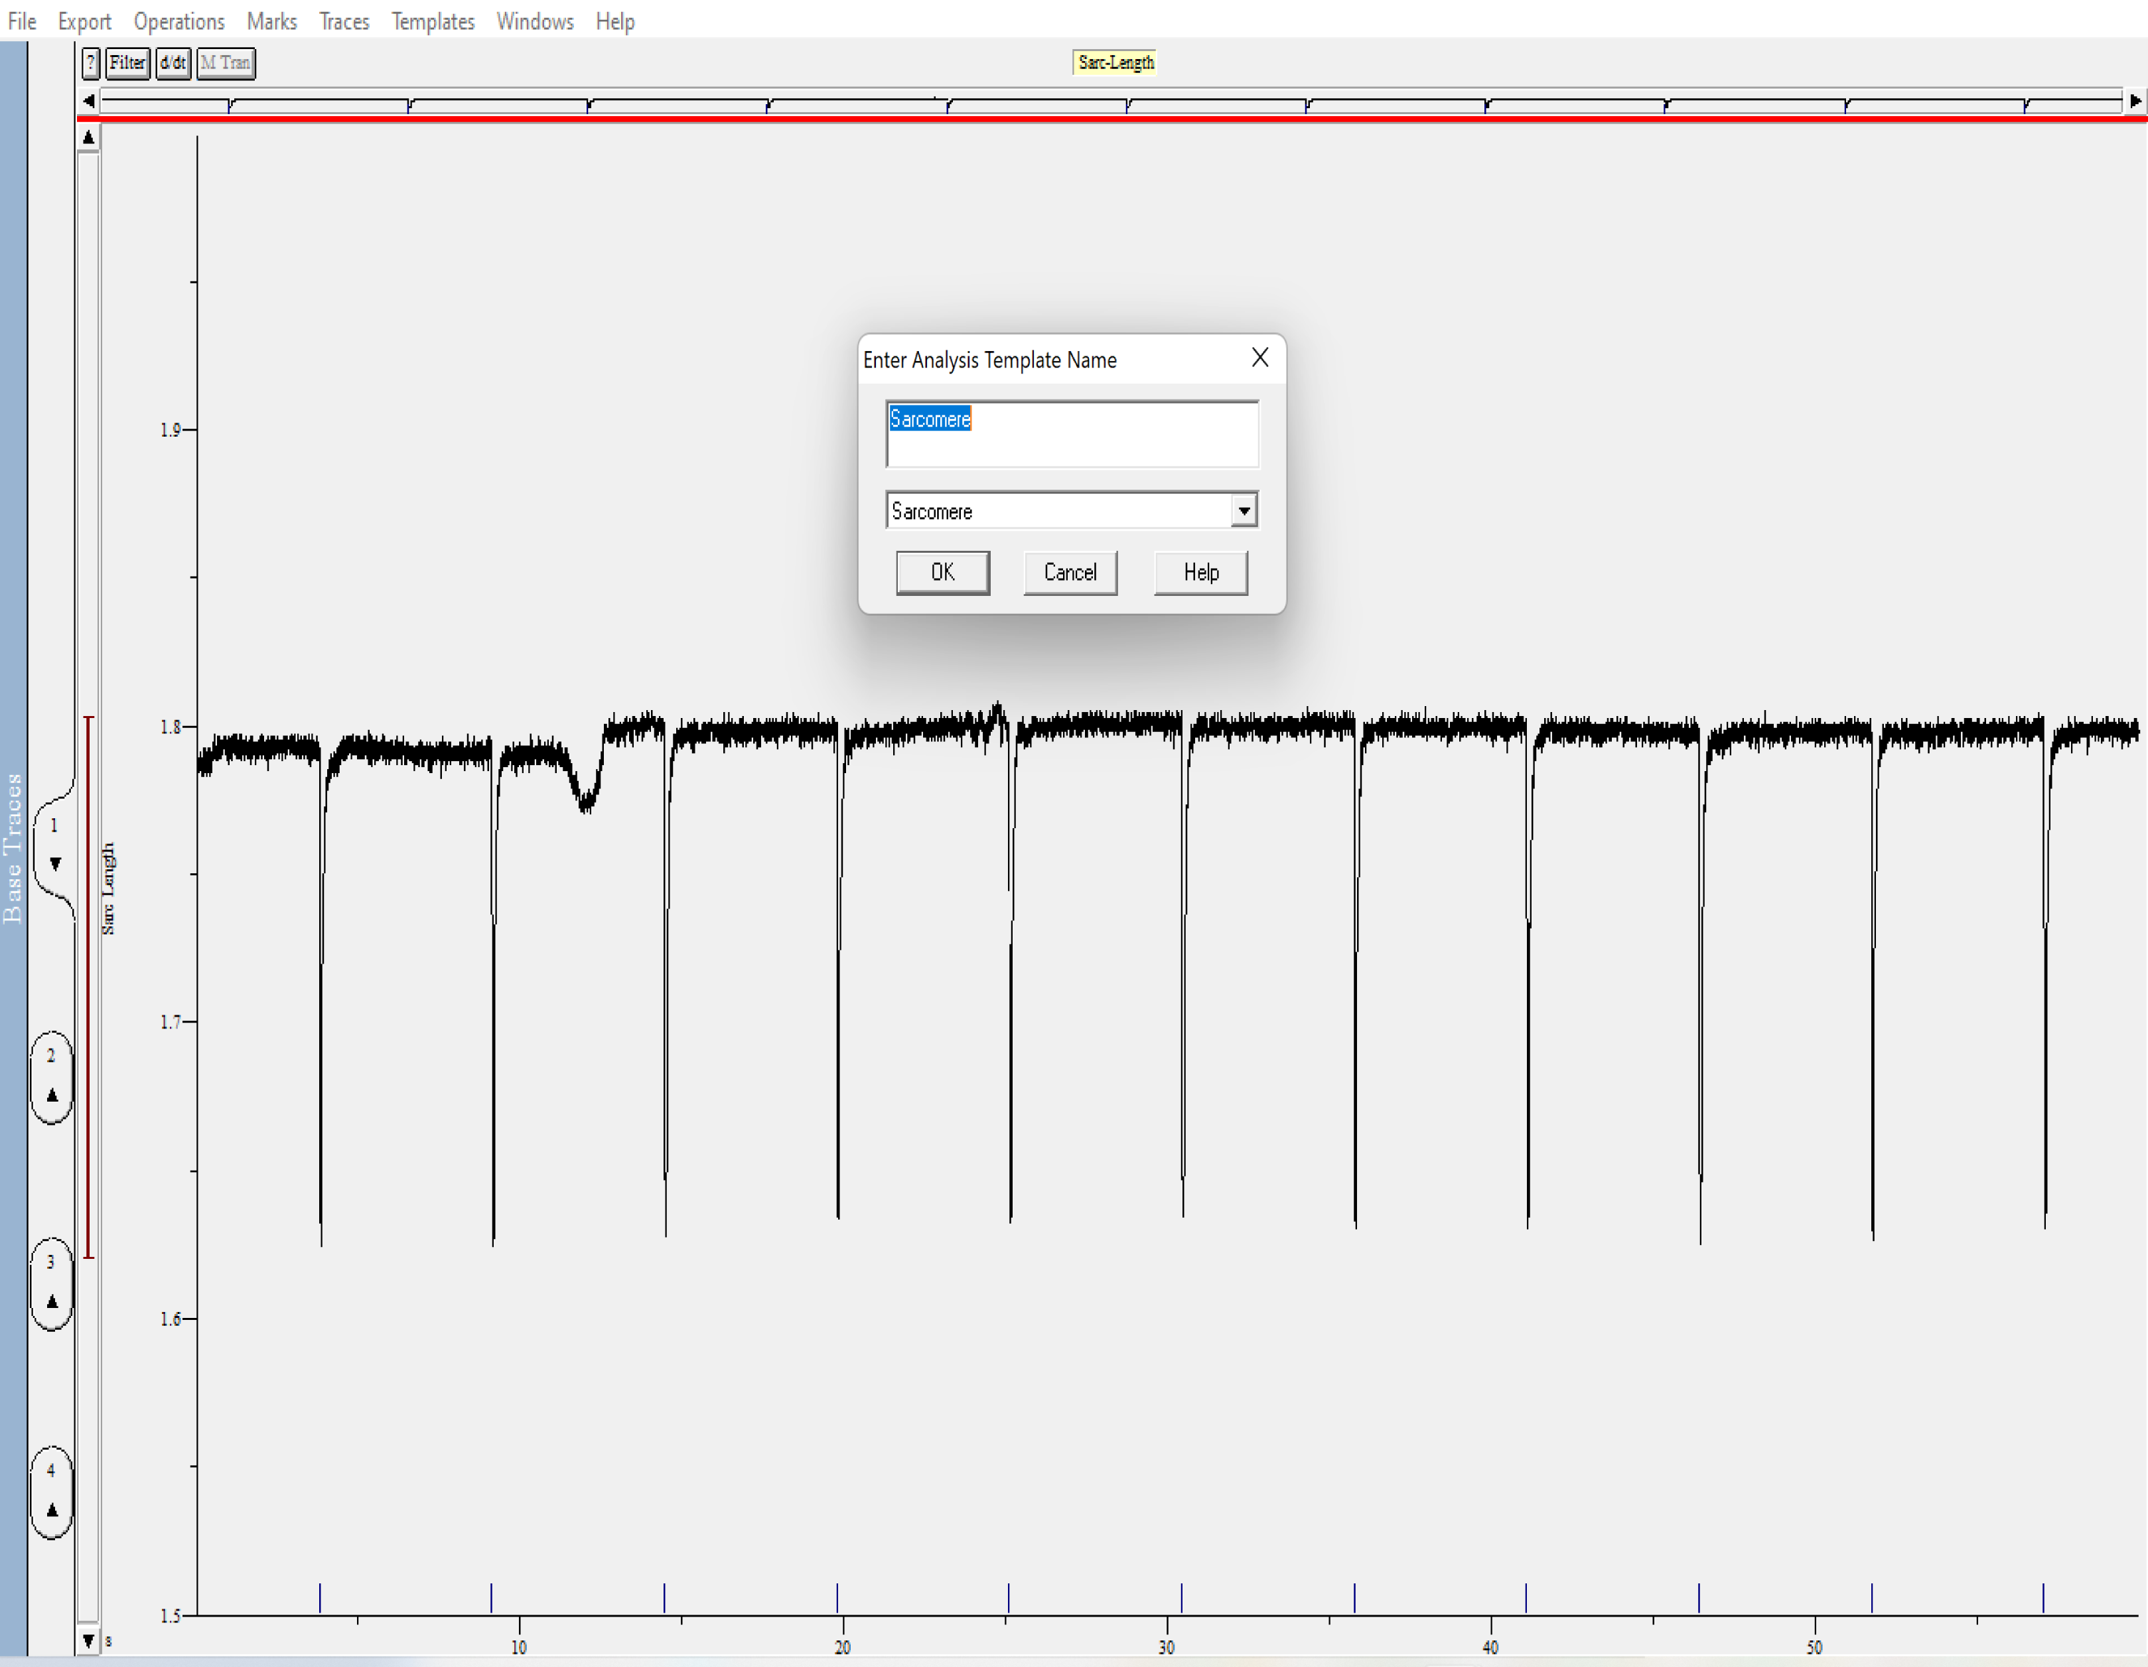
Task: Click the question mark toolbar button
Action: (x=90, y=63)
